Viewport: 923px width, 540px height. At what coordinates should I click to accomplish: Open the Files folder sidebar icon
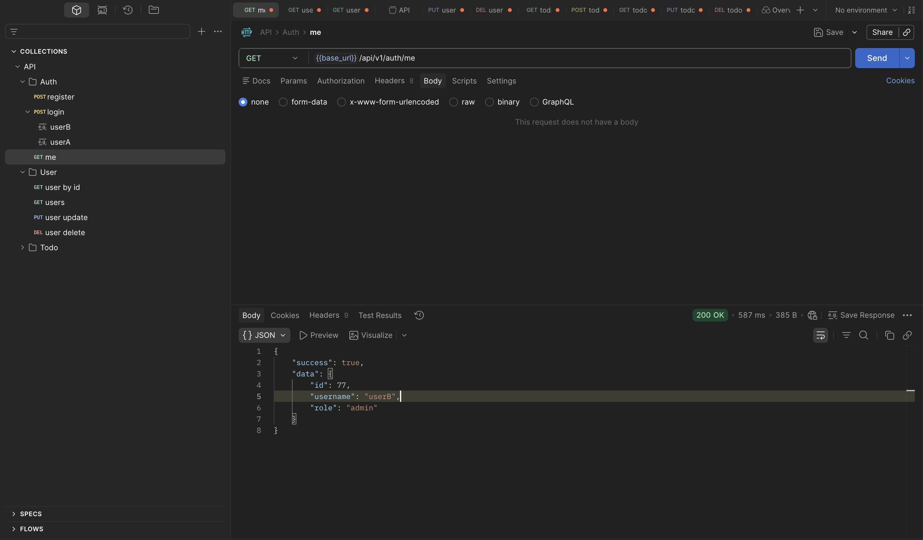point(154,10)
